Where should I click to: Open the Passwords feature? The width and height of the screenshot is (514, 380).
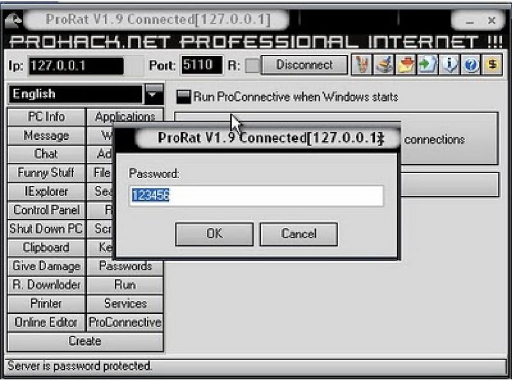point(124,266)
